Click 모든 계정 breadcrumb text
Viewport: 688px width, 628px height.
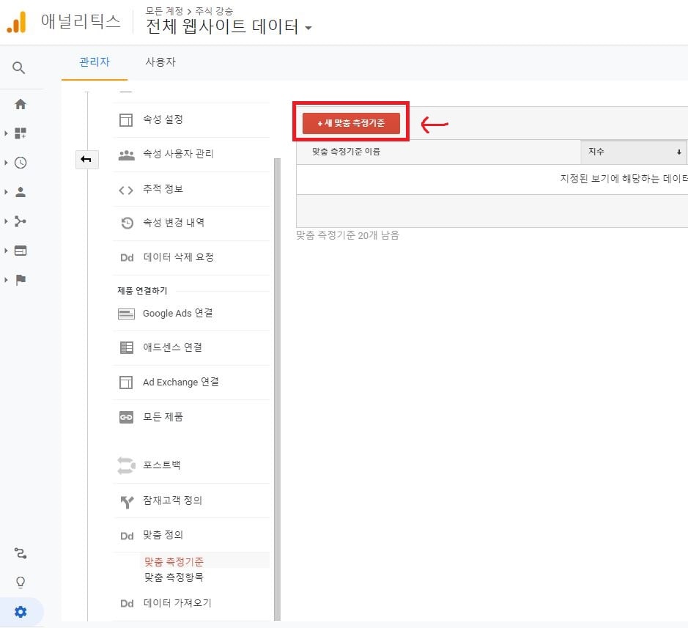164,11
